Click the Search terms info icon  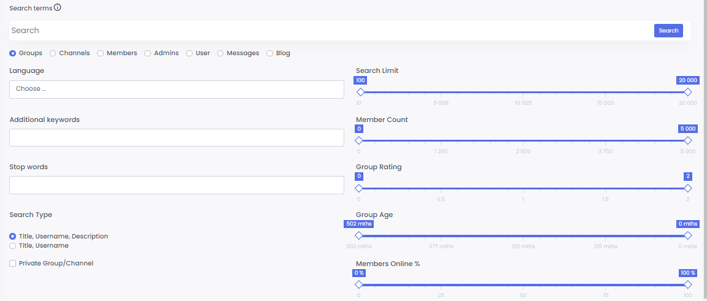coord(58,8)
